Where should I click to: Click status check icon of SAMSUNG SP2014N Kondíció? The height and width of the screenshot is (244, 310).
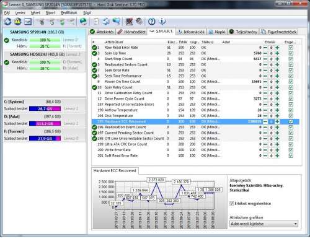click(7, 40)
